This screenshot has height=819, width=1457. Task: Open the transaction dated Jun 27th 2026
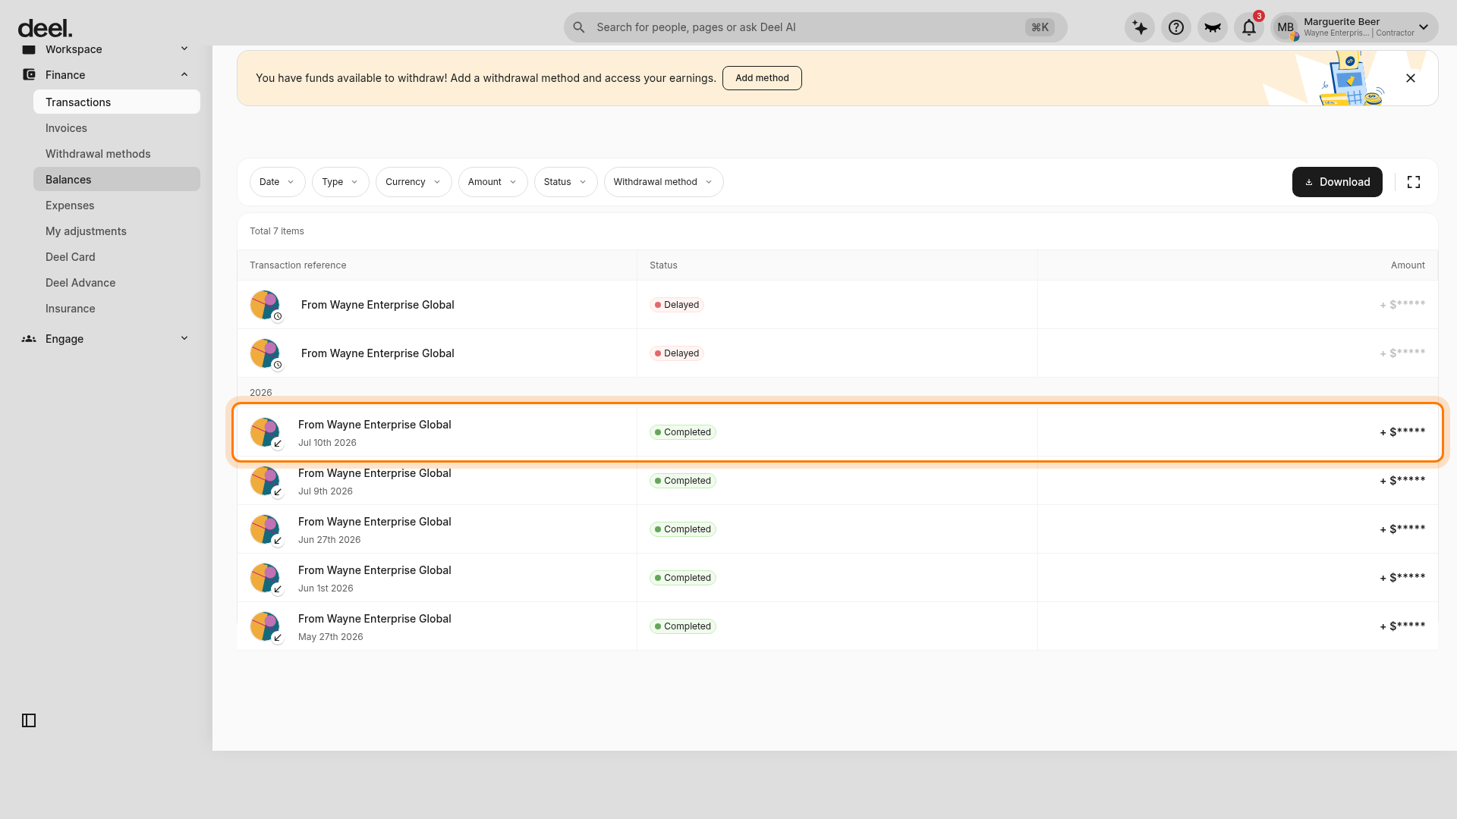(x=838, y=529)
